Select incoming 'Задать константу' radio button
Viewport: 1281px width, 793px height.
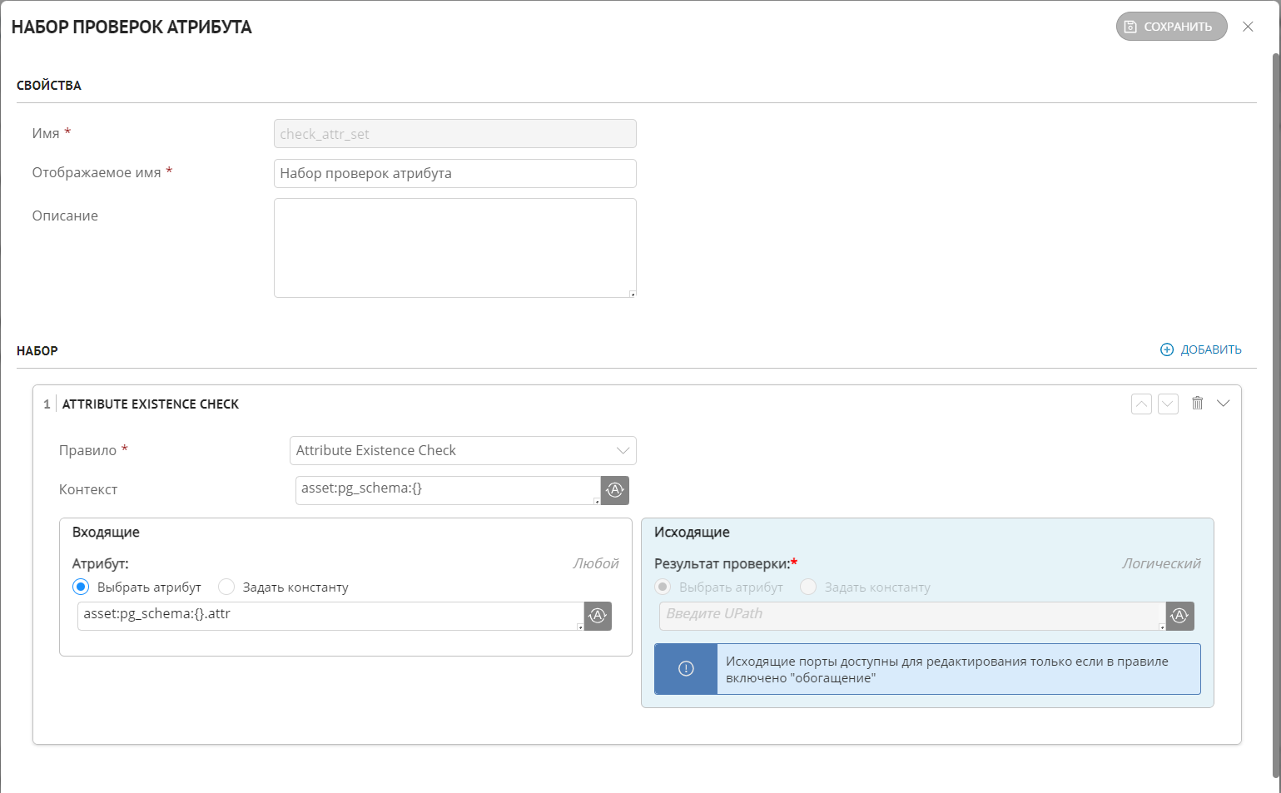tap(226, 587)
